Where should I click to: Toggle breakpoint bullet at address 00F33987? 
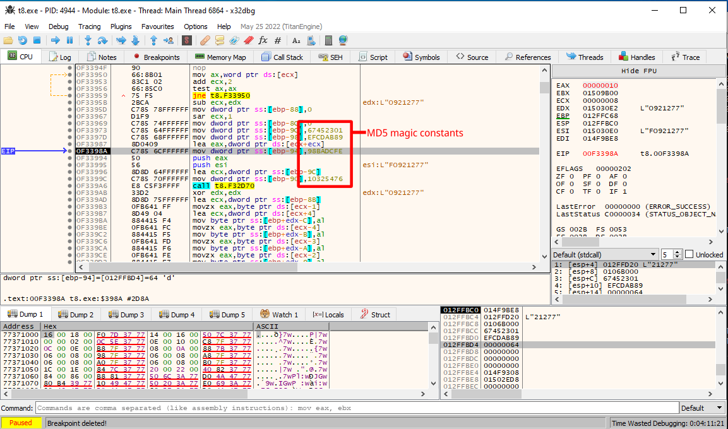(69, 144)
